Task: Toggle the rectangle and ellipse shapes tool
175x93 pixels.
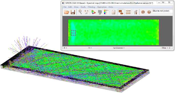Action: pyautogui.click(x=121, y=12)
